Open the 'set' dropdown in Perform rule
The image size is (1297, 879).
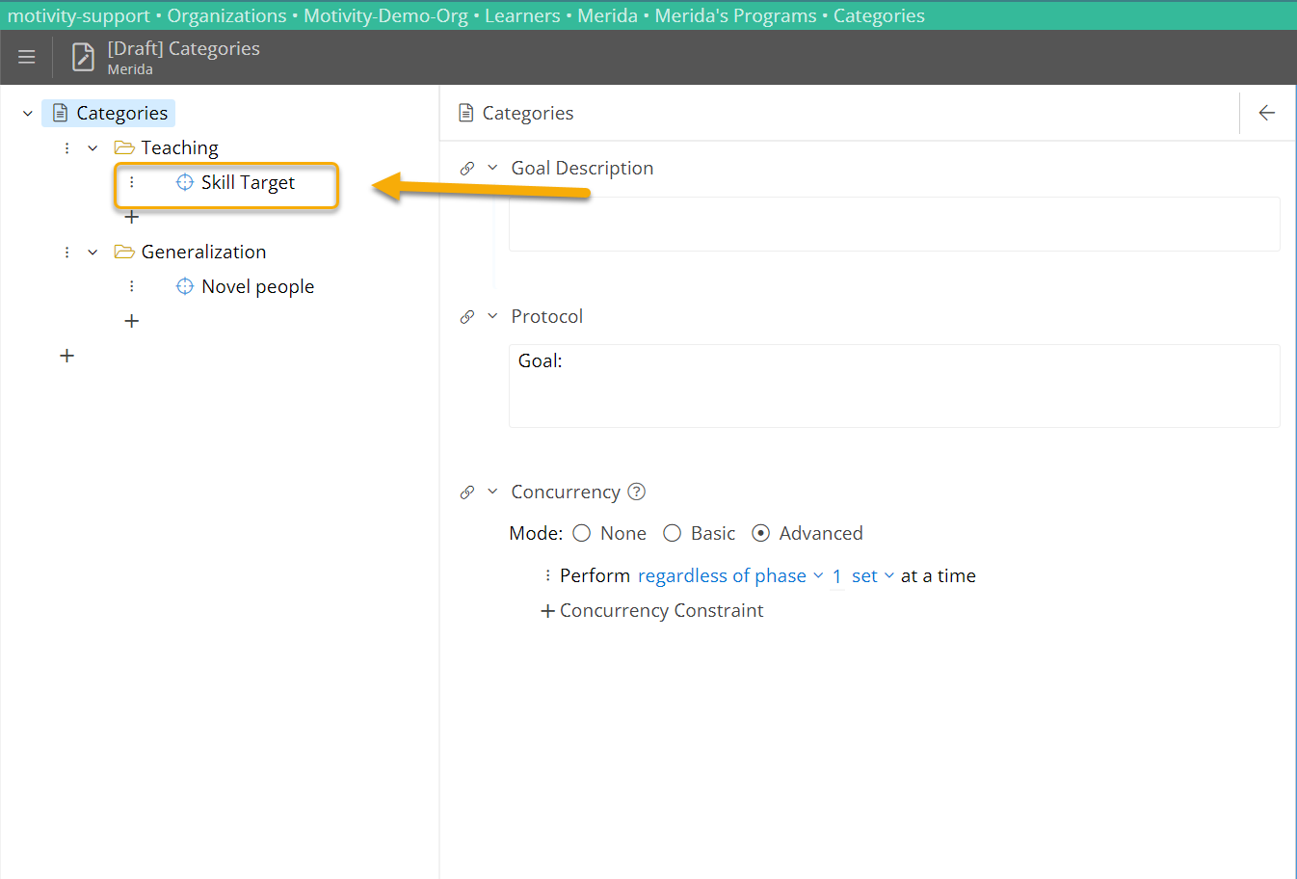pyautogui.click(x=866, y=575)
